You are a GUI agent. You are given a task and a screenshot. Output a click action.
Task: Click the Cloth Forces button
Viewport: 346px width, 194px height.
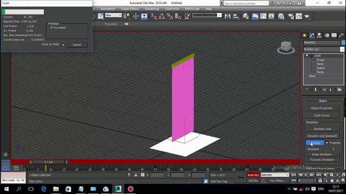point(322,115)
